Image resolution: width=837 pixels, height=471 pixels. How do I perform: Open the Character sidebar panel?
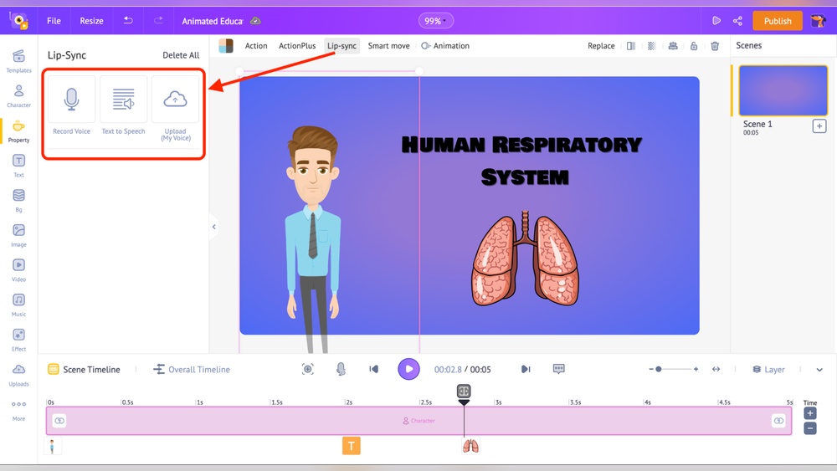pyautogui.click(x=18, y=96)
